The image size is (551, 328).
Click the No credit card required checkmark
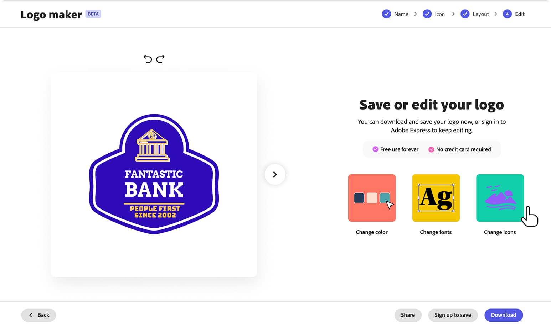pos(431,149)
